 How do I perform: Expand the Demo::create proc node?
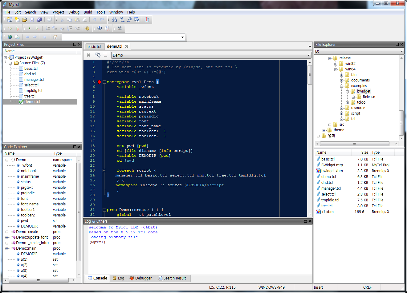point(7,232)
